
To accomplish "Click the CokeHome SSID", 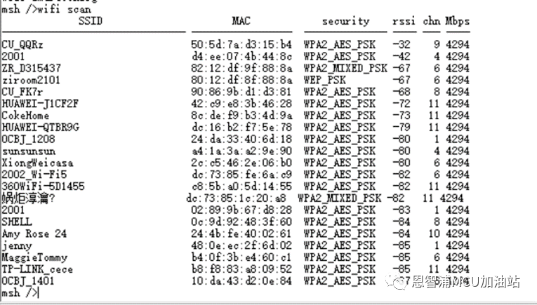I will (x=25, y=116).
